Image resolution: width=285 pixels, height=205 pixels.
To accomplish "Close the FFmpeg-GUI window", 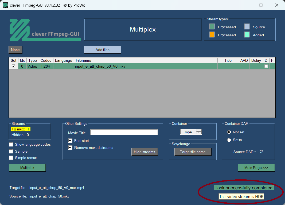I will pos(277,5).
